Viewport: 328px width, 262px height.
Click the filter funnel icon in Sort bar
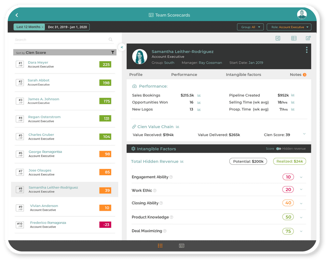[112, 52]
